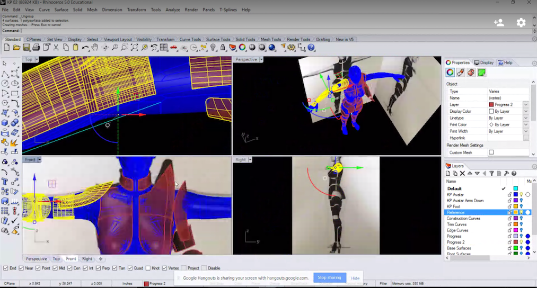Switch to the Surface Tools toolbar tab
Screen dimensions: 537x288
point(218,39)
